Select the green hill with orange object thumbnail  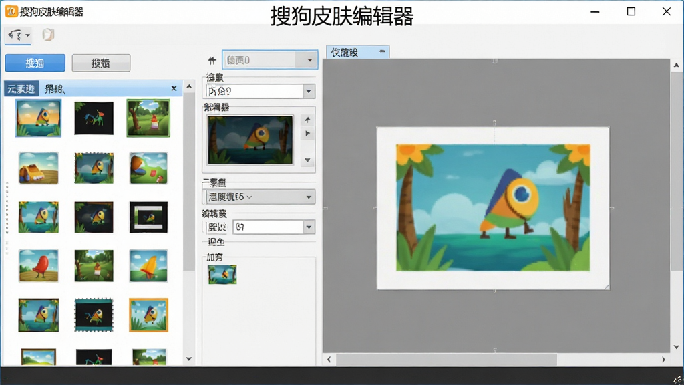tap(148, 168)
